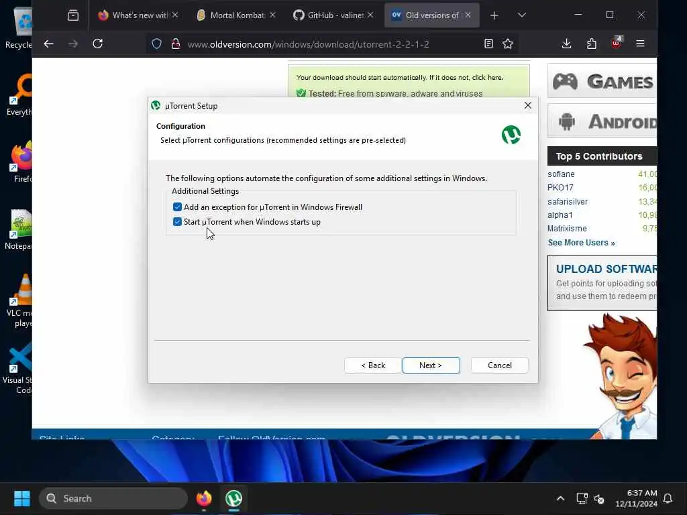This screenshot has height=515, width=687.
Task: Click the 'click here' download link
Action: 487,78
